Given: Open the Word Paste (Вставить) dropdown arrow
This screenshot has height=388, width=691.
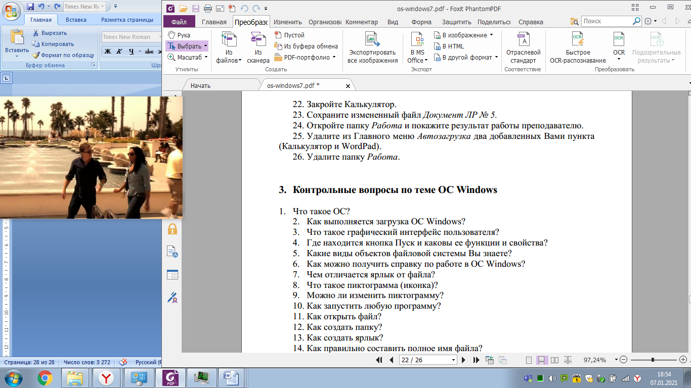Looking at the screenshot, I should point(17,56).
